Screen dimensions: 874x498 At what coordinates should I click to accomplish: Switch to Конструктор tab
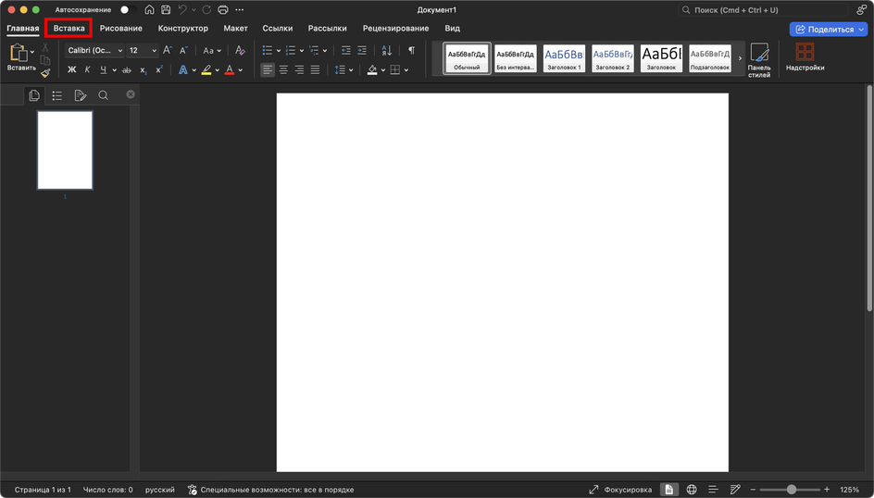click(182, 28)
